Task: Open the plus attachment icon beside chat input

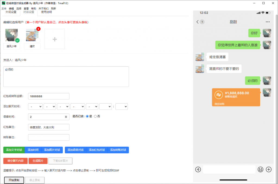Action: pos(268,169)
